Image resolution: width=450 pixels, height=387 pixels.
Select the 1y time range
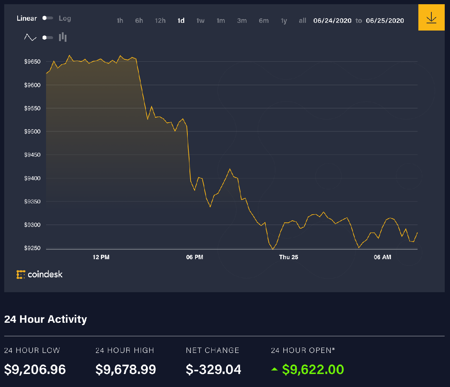point(284,21)
